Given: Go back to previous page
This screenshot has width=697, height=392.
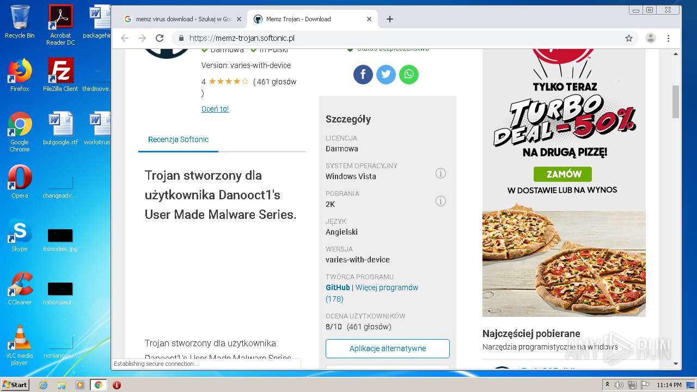Looking at the screenshot, I should coord(125,38).
